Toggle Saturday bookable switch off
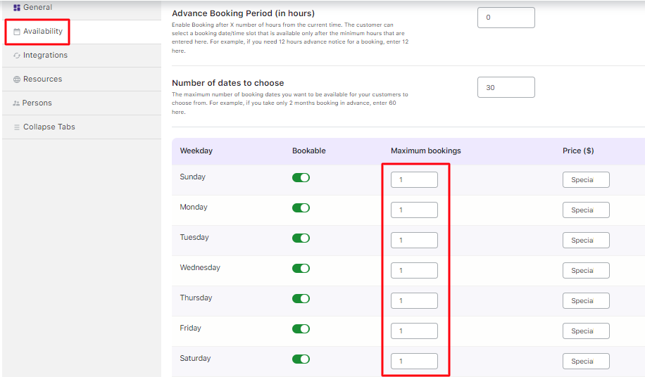Viewport: 645px width, 377px height. (301, 359)
